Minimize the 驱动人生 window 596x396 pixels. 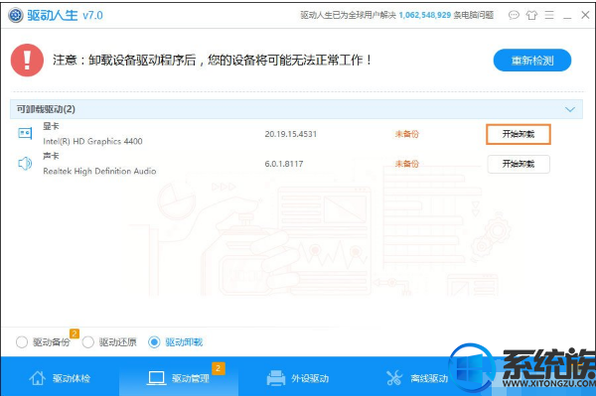tap(567, 18)
